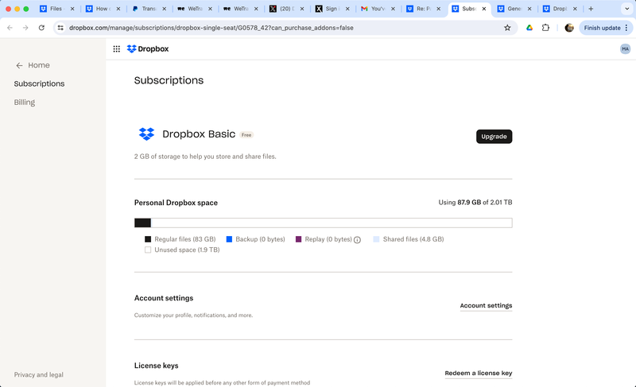Viewport: 636px width, 387px height.
Task: Open Billing in the sidebar
Action: tap(25, 103)
